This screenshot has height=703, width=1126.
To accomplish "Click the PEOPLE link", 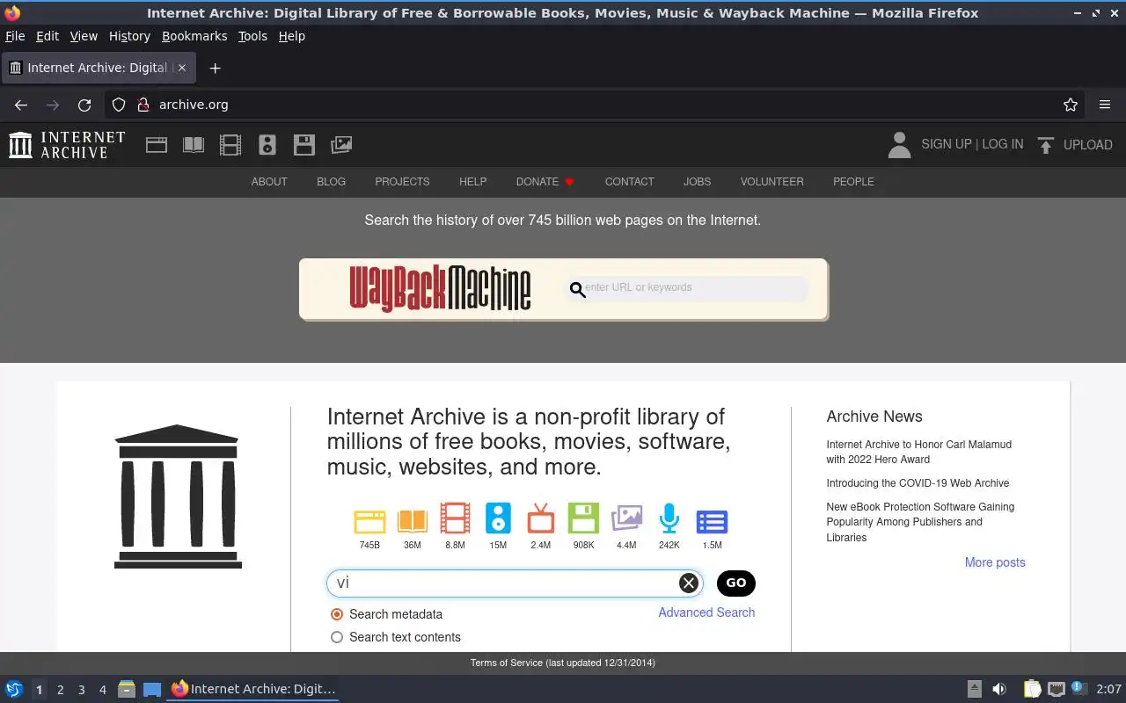I will pos(853,182).
